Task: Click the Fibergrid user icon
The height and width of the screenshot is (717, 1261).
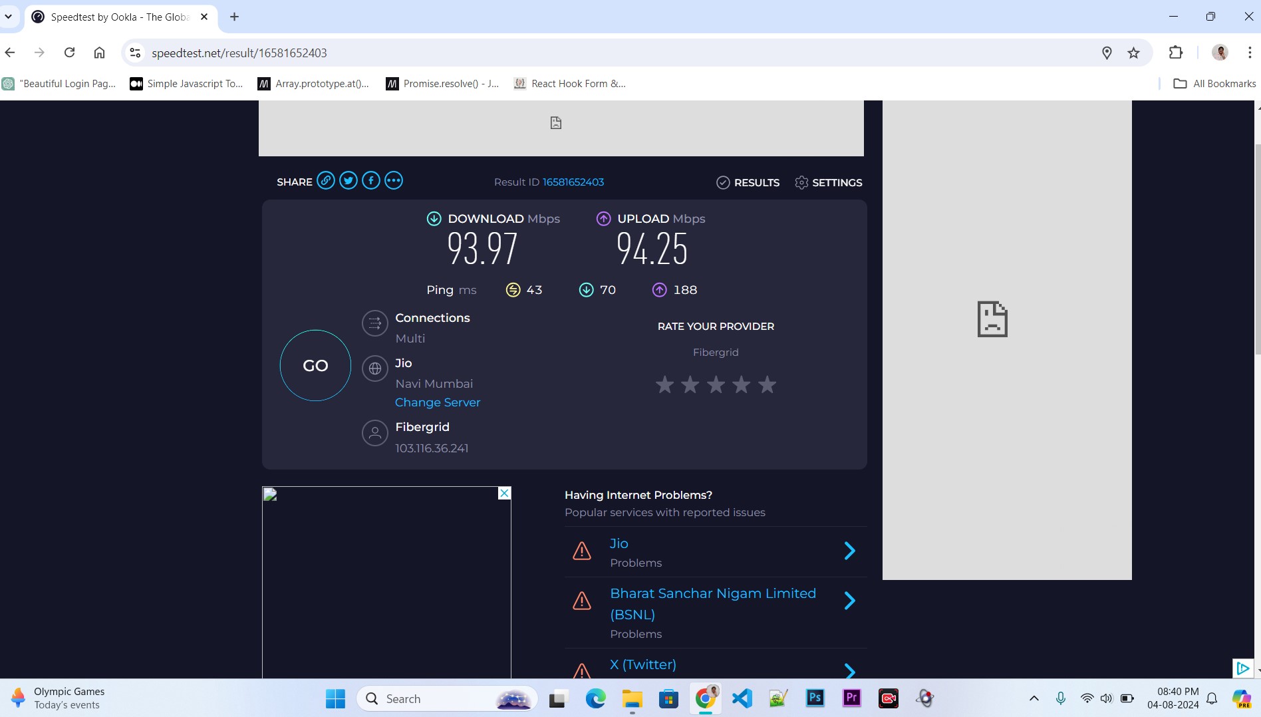Action: point(375,433)
